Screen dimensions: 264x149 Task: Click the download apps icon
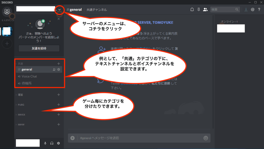coord(246,10)
